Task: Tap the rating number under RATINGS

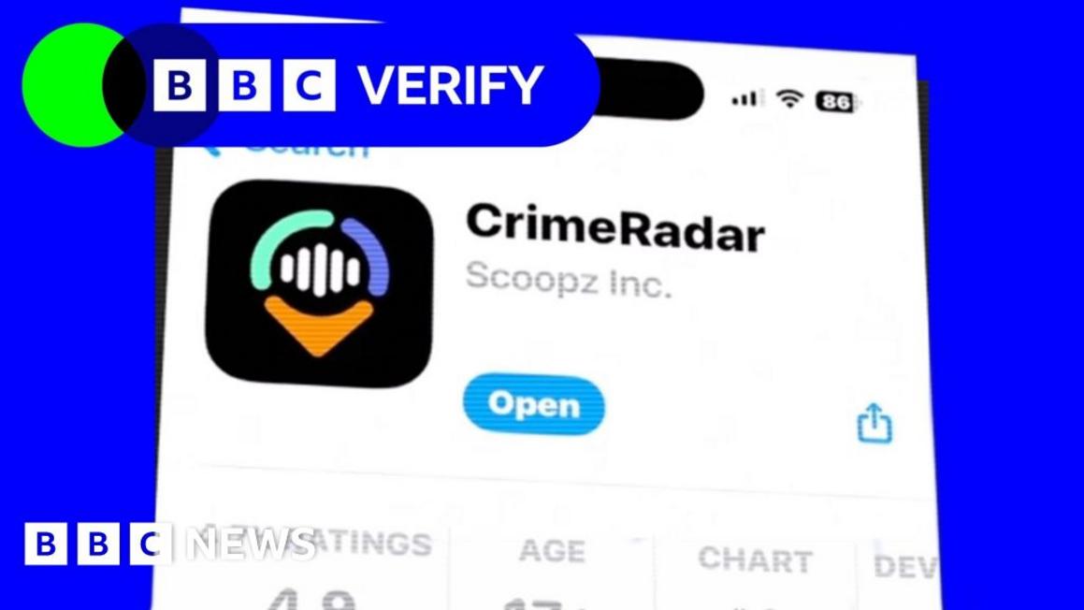Action: 311,599
